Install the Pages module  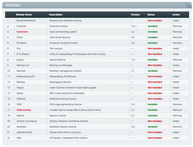click(176, 88)
